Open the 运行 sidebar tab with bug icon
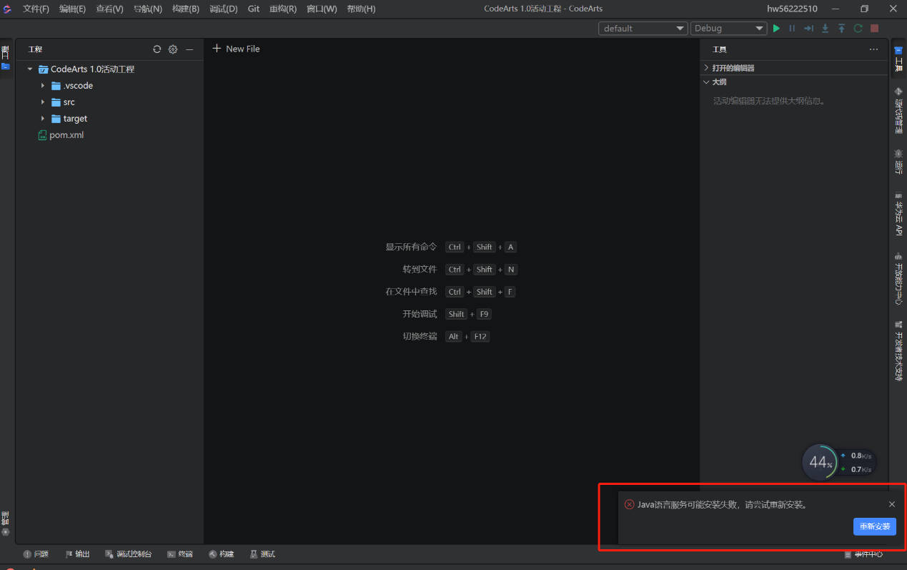The height and width of the screenshot is (570, 907). point(898,162)
